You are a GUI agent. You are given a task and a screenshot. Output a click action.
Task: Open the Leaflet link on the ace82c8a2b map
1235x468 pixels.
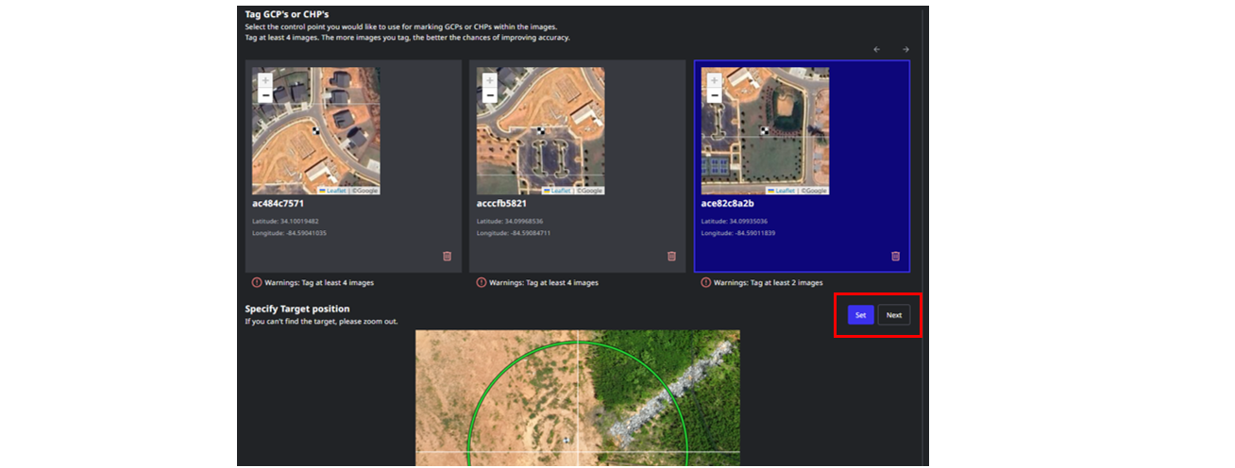783,191
